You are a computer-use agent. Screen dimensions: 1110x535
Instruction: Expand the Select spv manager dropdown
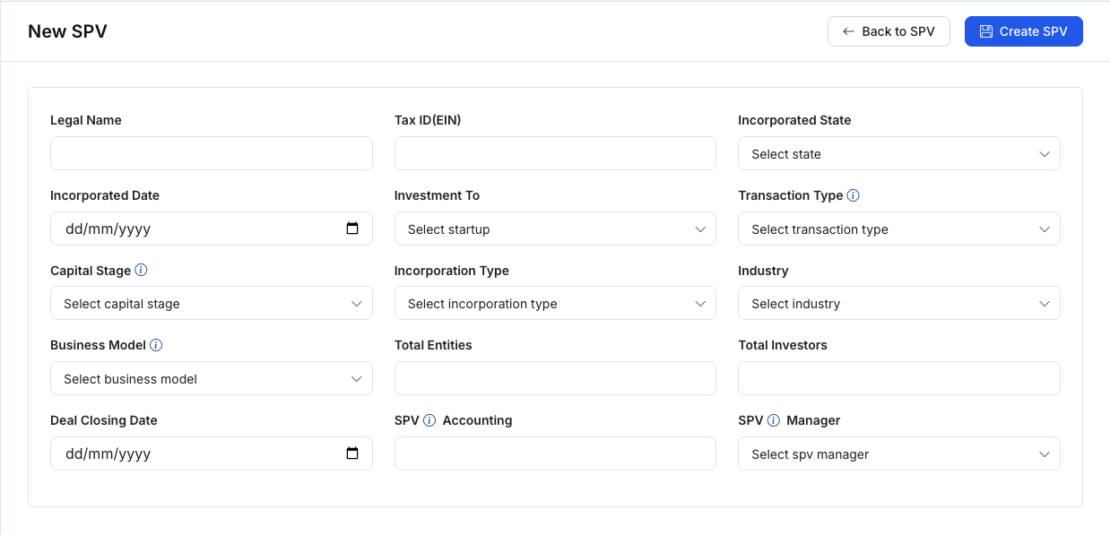[898, 454]
